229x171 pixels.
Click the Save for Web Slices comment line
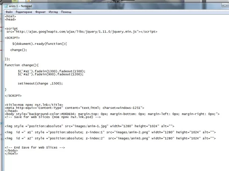click(x=53, y=117)
